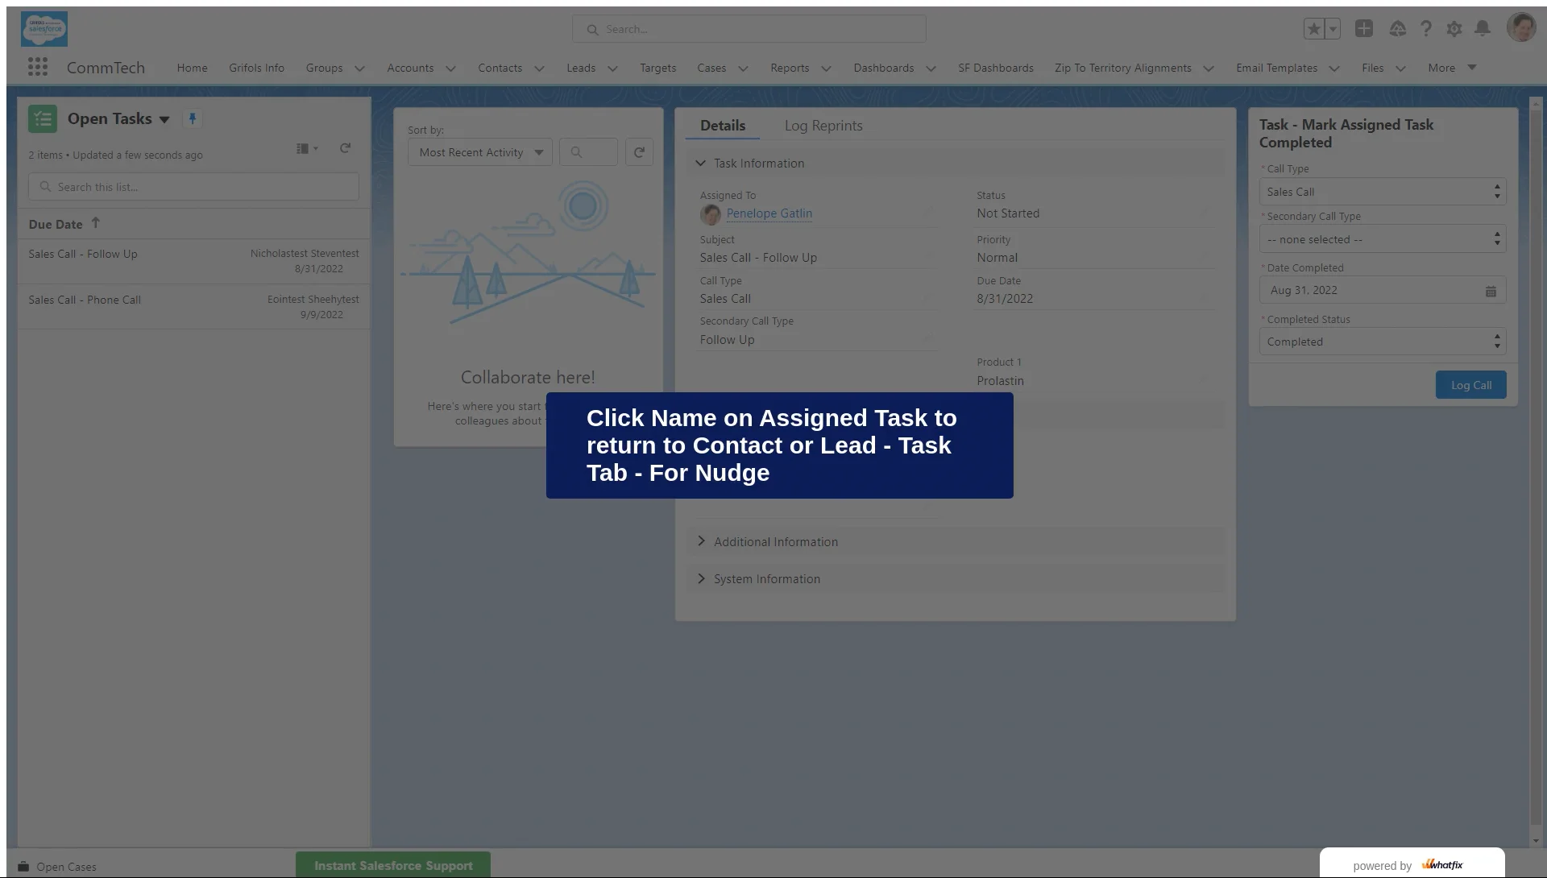Select the Details tab
The height and width of the screenshot is (878, 1547).
pyautogui.click(x=723, y=126)
